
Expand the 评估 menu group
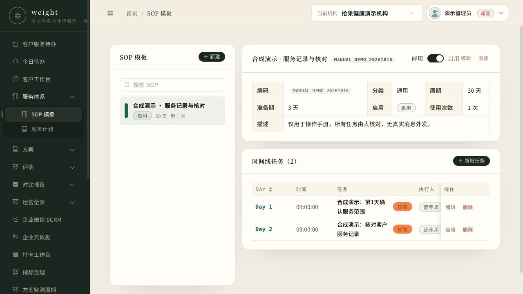72,167
